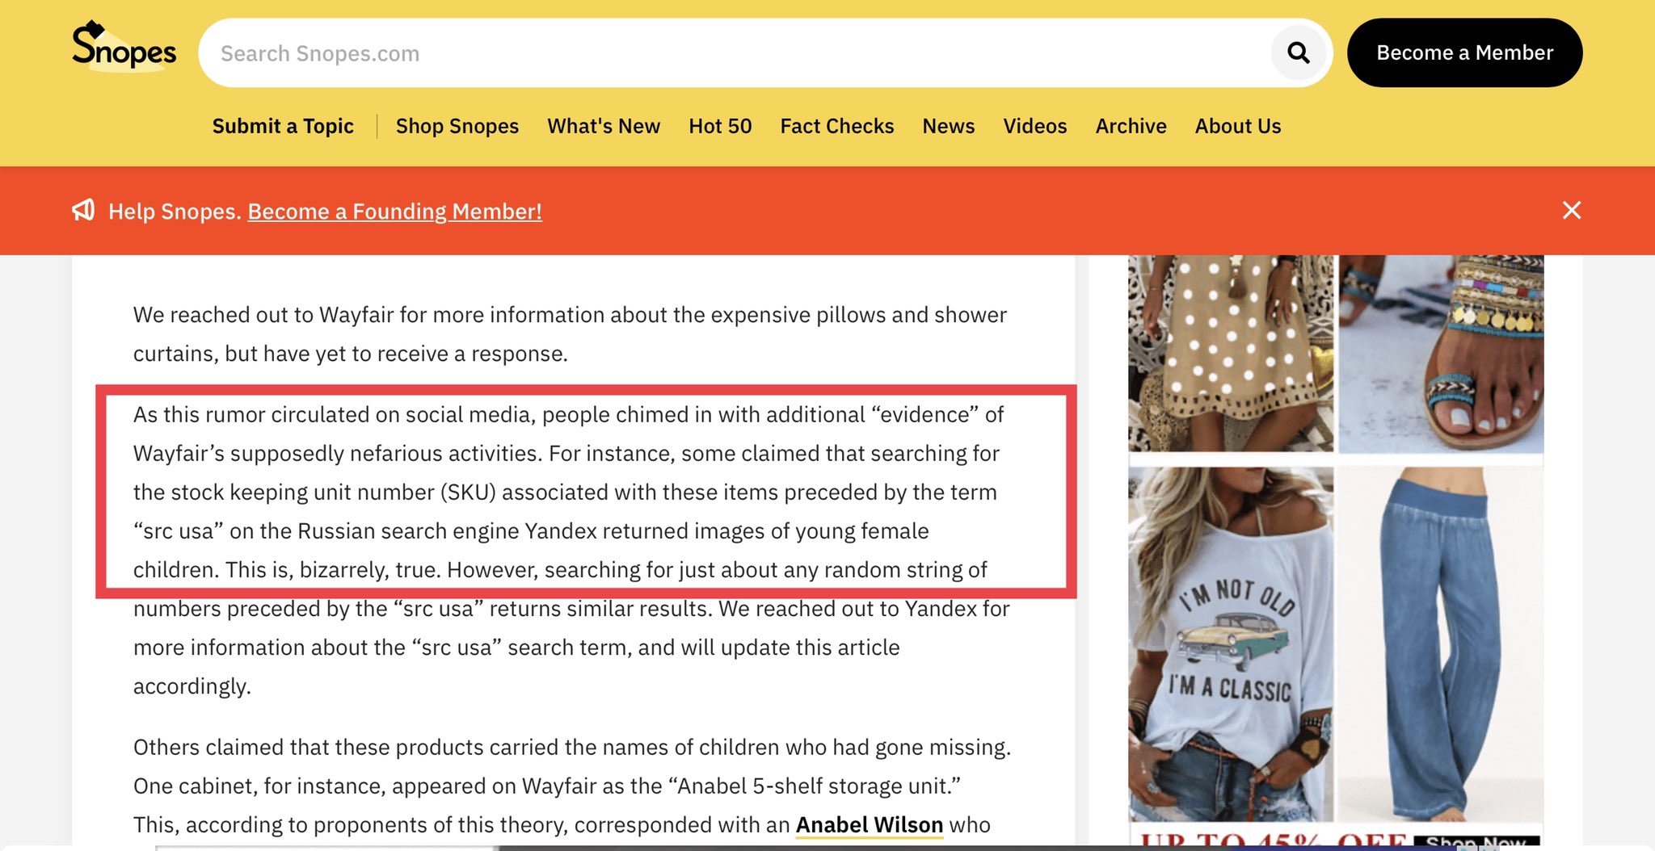Viewport: 1655px width, 851px height.
Task: Click the beaded sandal ad image
Action: tap(1441, 352)
